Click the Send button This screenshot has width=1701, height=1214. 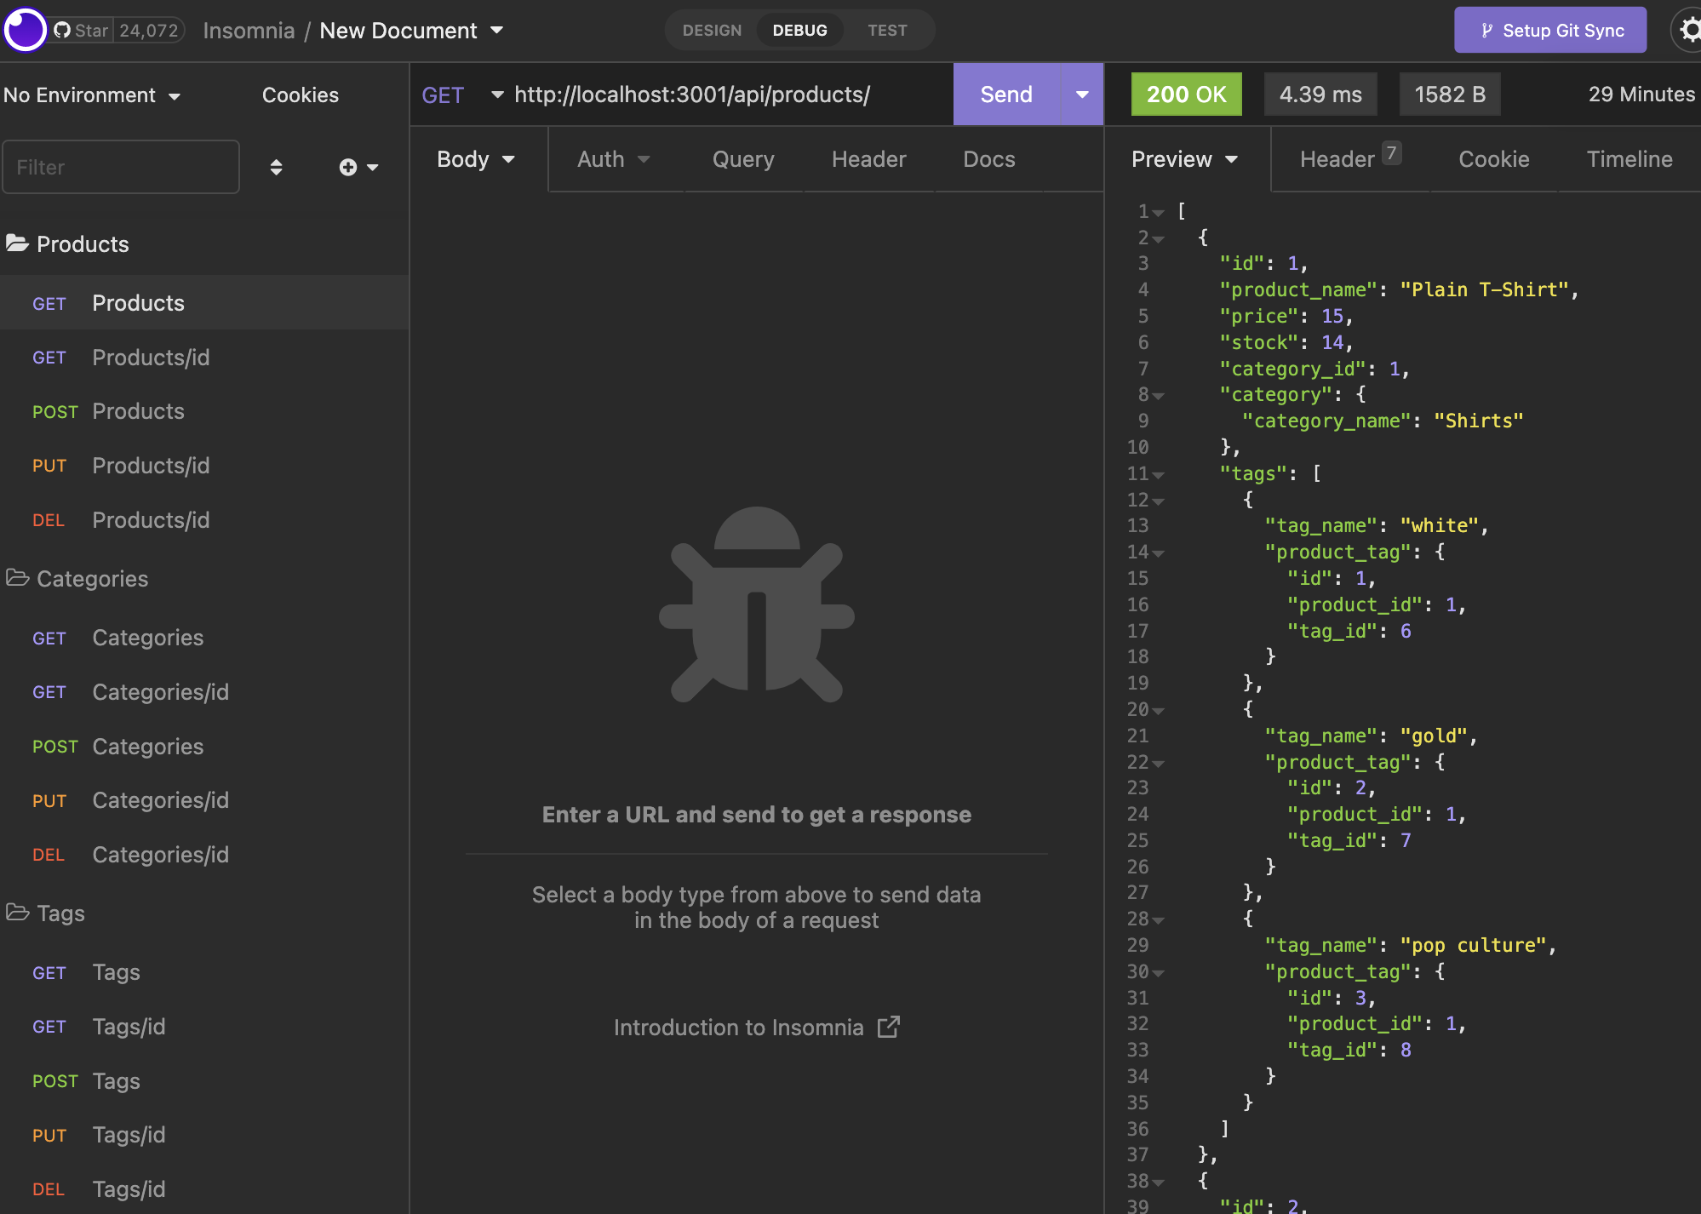[x=1005, y=94]
